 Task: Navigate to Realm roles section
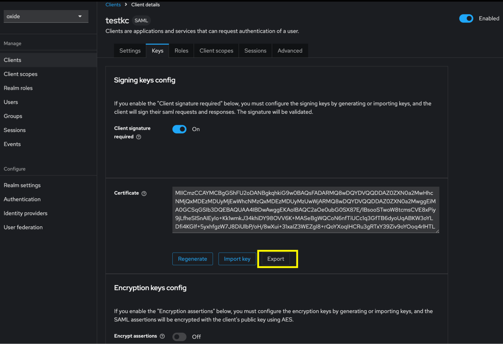coord(18,88)
